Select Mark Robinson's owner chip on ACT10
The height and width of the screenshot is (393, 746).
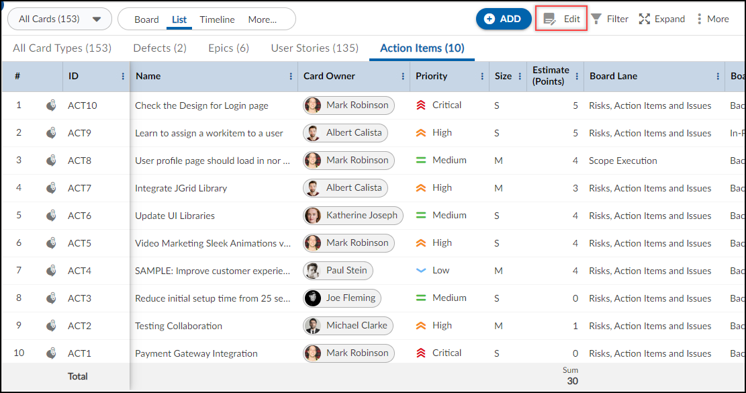pos(348,105)
